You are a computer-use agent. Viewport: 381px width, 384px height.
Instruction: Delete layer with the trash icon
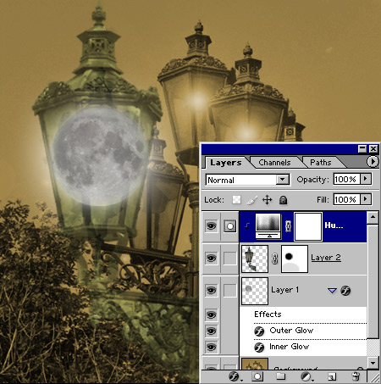(x=356, y=376)
